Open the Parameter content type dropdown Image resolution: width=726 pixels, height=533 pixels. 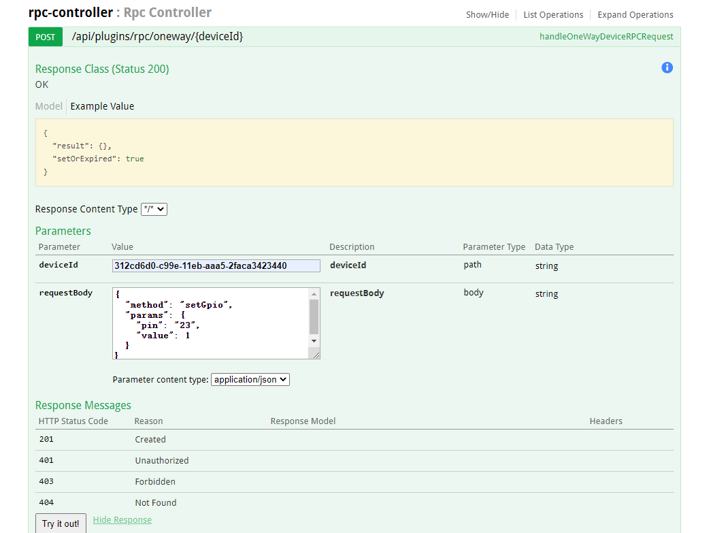pyautogui.click(x=250, y=379)
